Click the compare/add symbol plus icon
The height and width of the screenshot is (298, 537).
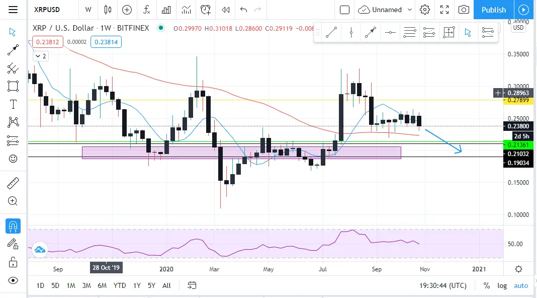pos(127,10)
